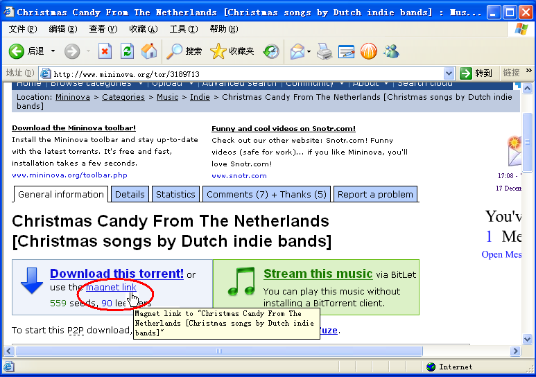Open the Messenger people icon
This screenshot has width=536, height=377.
pos(391,51)
